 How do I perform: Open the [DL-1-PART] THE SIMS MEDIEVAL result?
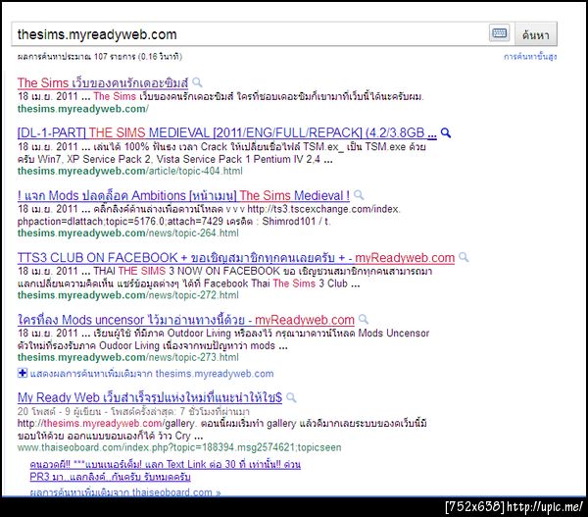coord(227,132)
